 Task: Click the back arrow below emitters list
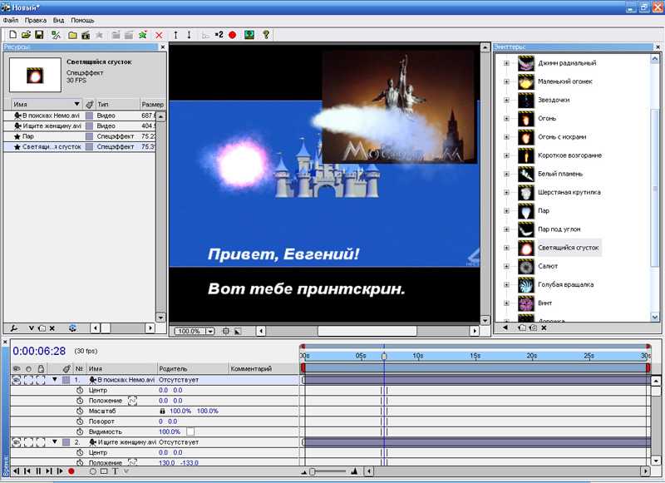click(x=505, y=328)
